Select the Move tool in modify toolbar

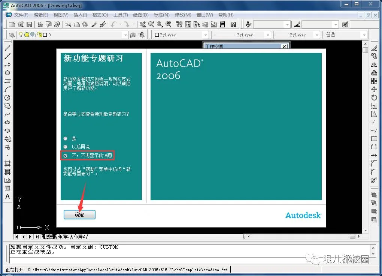[x=374, y=89]
